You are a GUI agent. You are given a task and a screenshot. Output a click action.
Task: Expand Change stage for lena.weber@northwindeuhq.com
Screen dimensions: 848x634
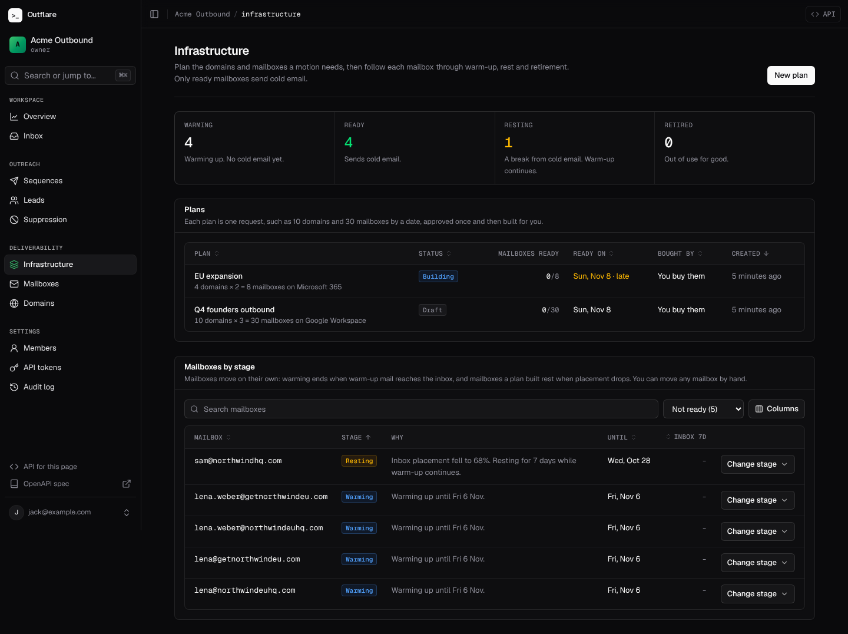[x=757, y=531]
